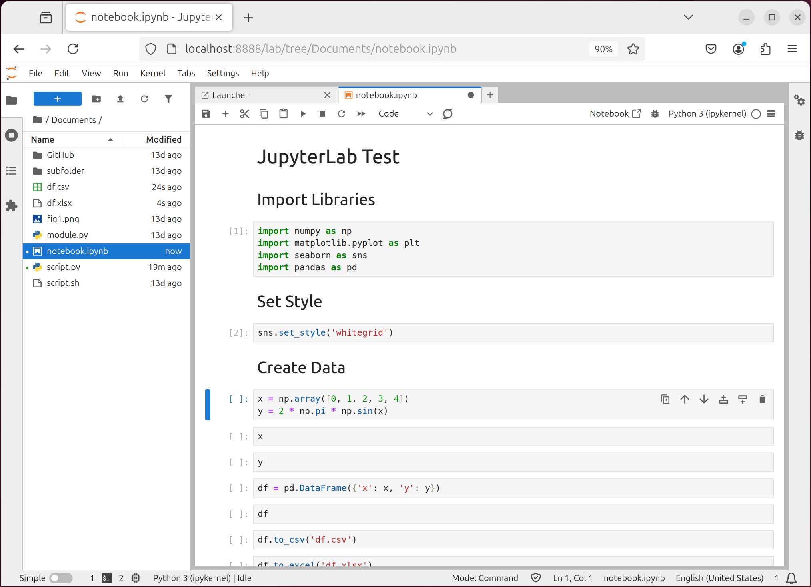Select the script.sh file
This screenshot has height=587, width=811.
106,283
